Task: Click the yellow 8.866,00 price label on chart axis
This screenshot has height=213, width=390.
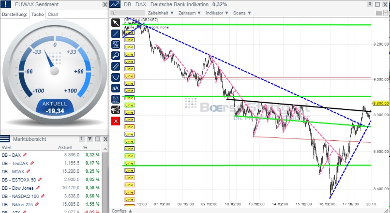Action: (x=381, y=103)
